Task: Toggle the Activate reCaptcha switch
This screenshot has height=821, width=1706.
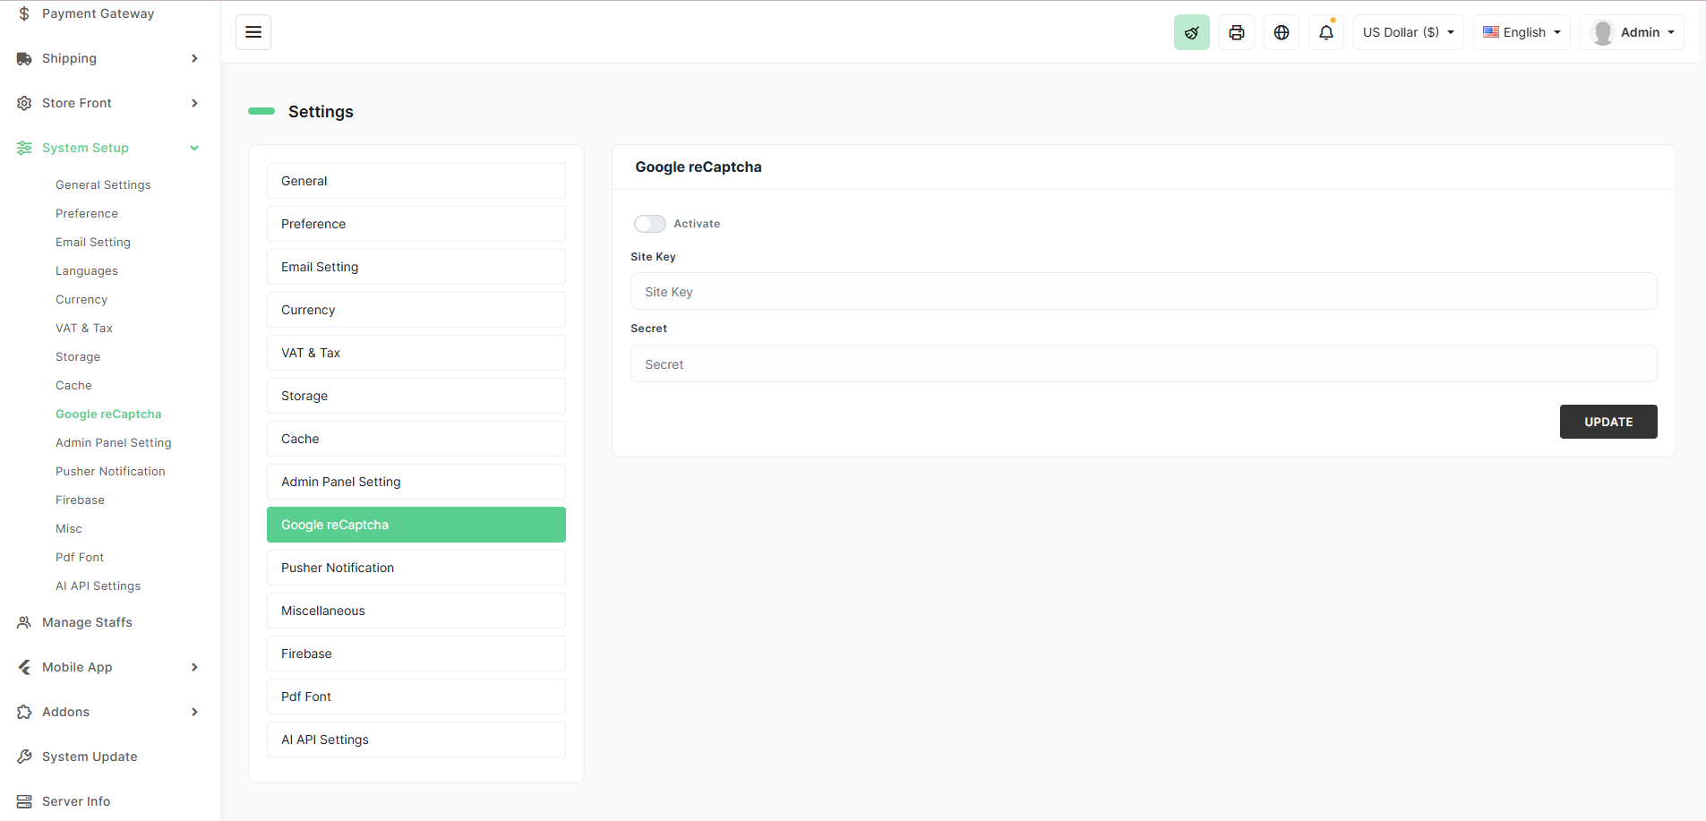Action: coord(649,224)
